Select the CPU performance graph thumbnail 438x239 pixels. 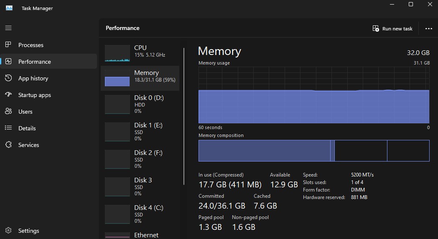click(x=117, y=53)
